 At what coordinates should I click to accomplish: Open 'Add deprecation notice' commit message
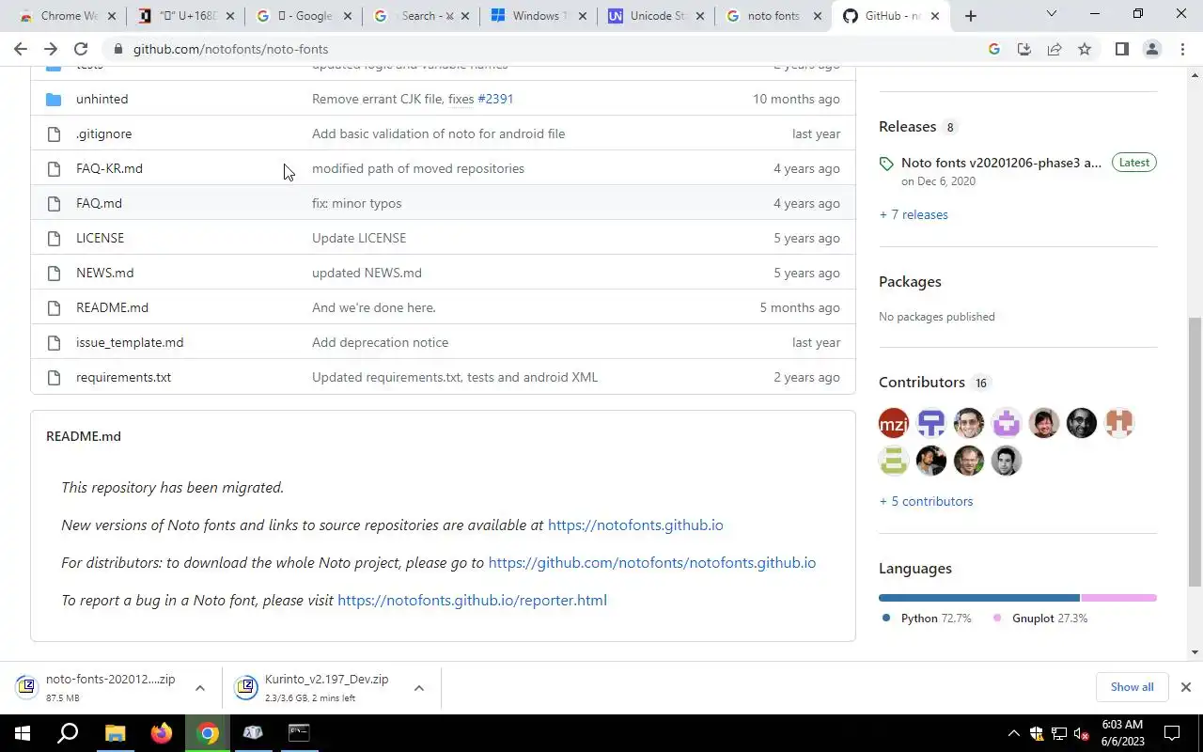point(380,342)
